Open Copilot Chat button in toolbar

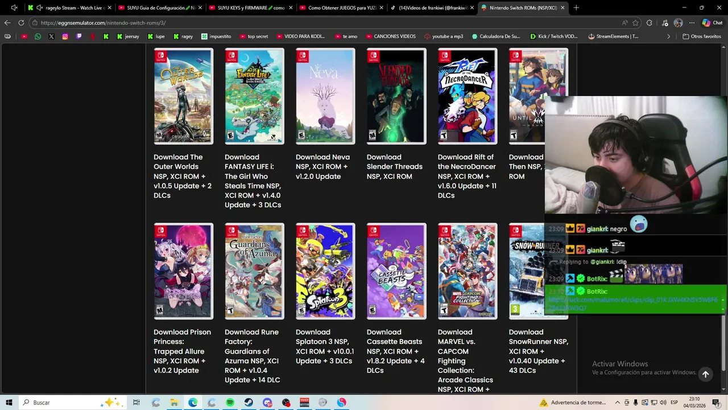tap(712, 23)
